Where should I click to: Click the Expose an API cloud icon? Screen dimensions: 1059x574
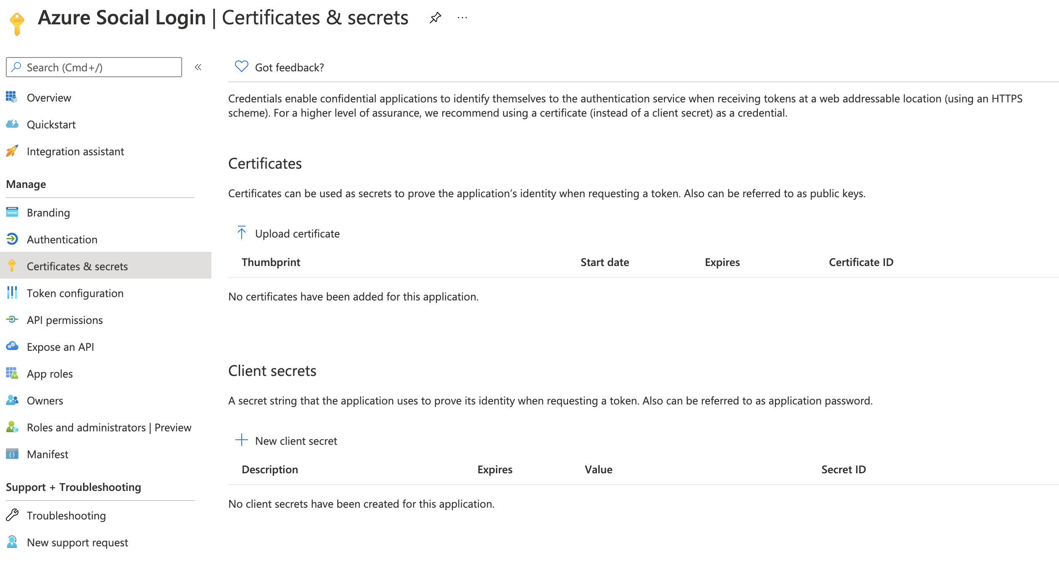pyautogui.click(x=12, y=347)
